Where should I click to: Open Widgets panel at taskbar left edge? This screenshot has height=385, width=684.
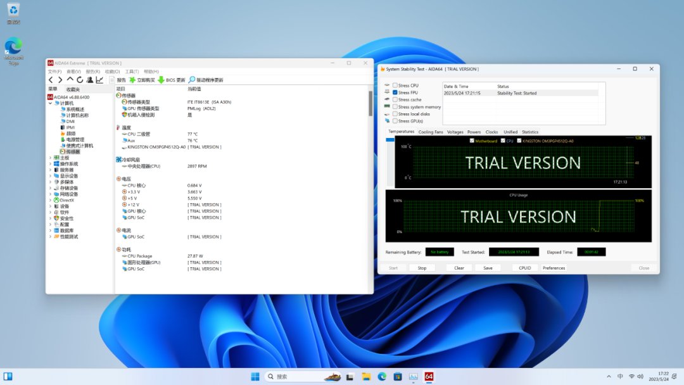coord(8,376)
